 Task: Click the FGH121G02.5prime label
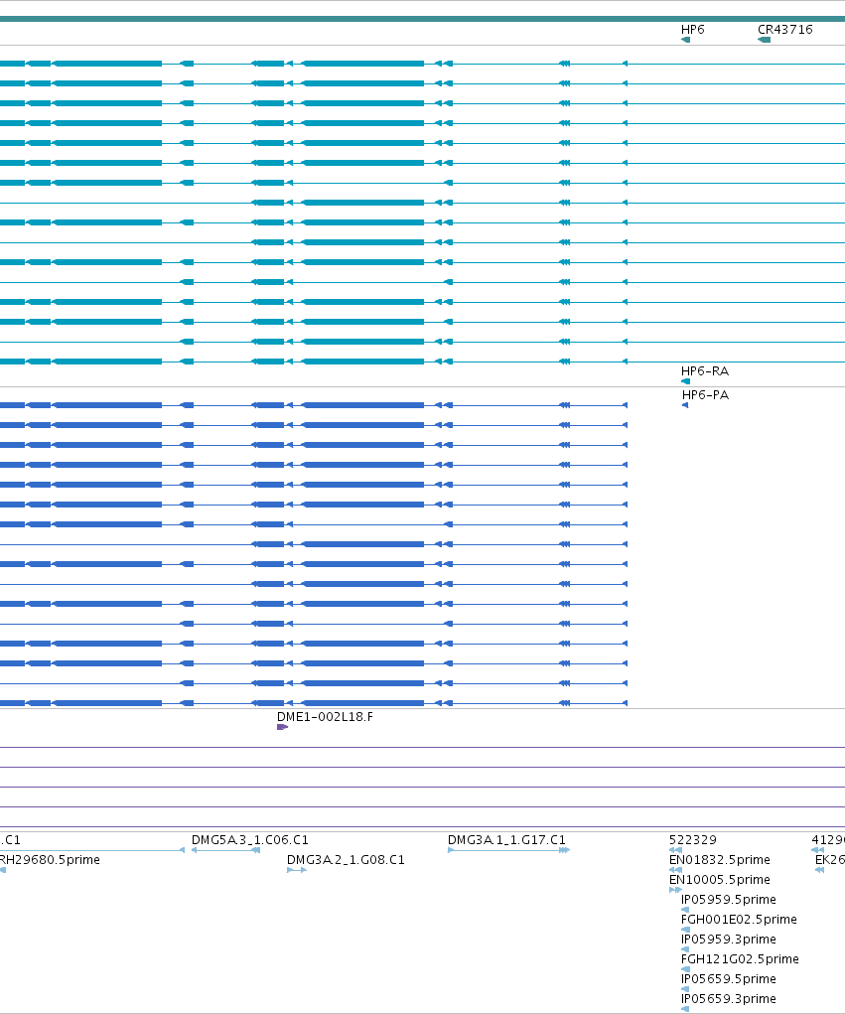[740, 959]
